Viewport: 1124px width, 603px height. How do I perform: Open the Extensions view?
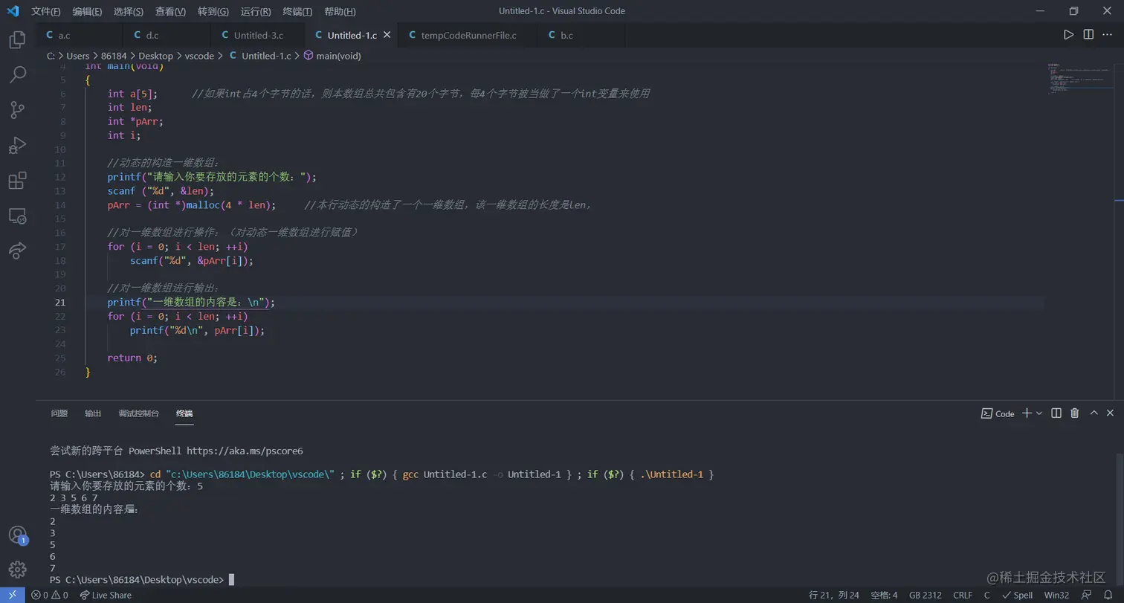[x=17, y=180]
